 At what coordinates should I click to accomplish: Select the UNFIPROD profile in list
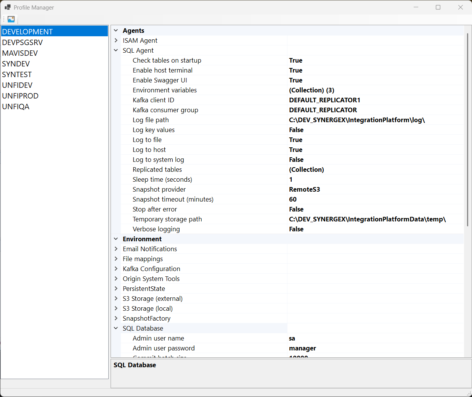point(20,96)
